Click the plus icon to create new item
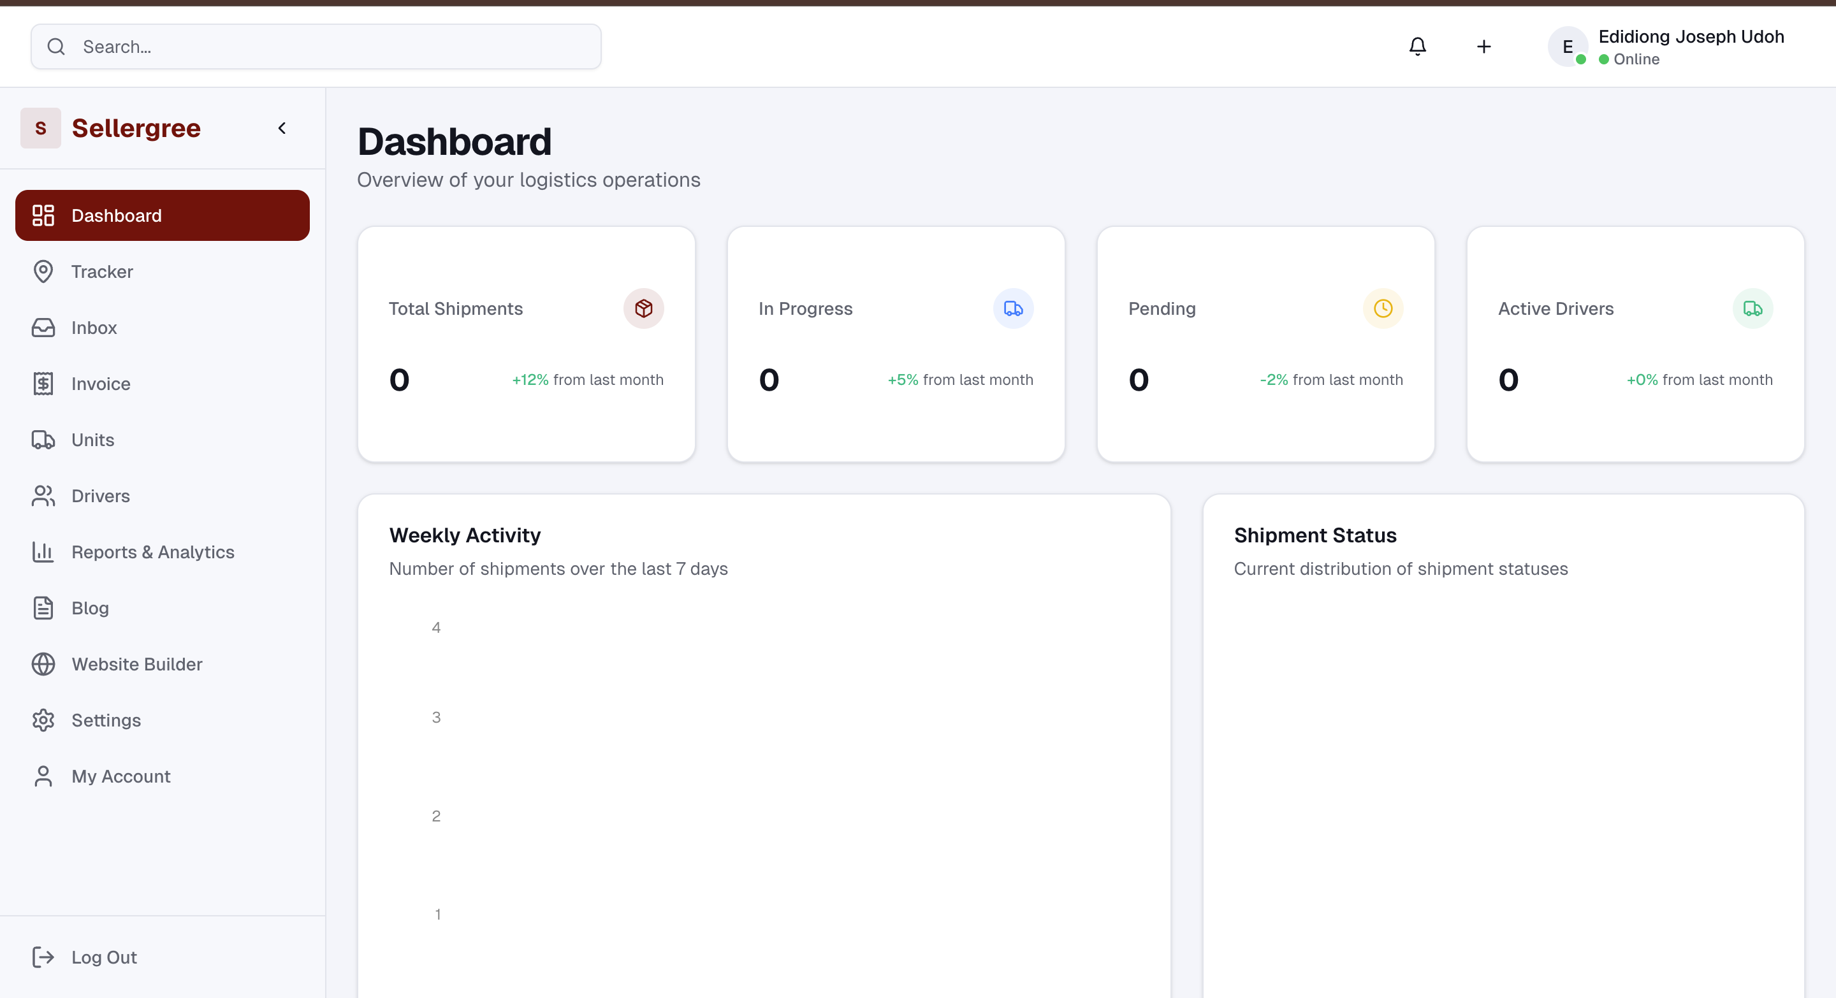The height and width of the screenshot is (998, 1836). click(1483, 47)
